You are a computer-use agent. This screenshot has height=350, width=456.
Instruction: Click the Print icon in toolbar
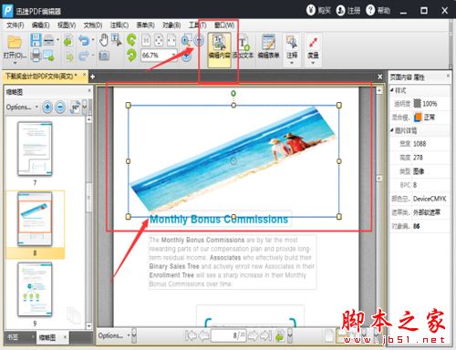[36, 56]
